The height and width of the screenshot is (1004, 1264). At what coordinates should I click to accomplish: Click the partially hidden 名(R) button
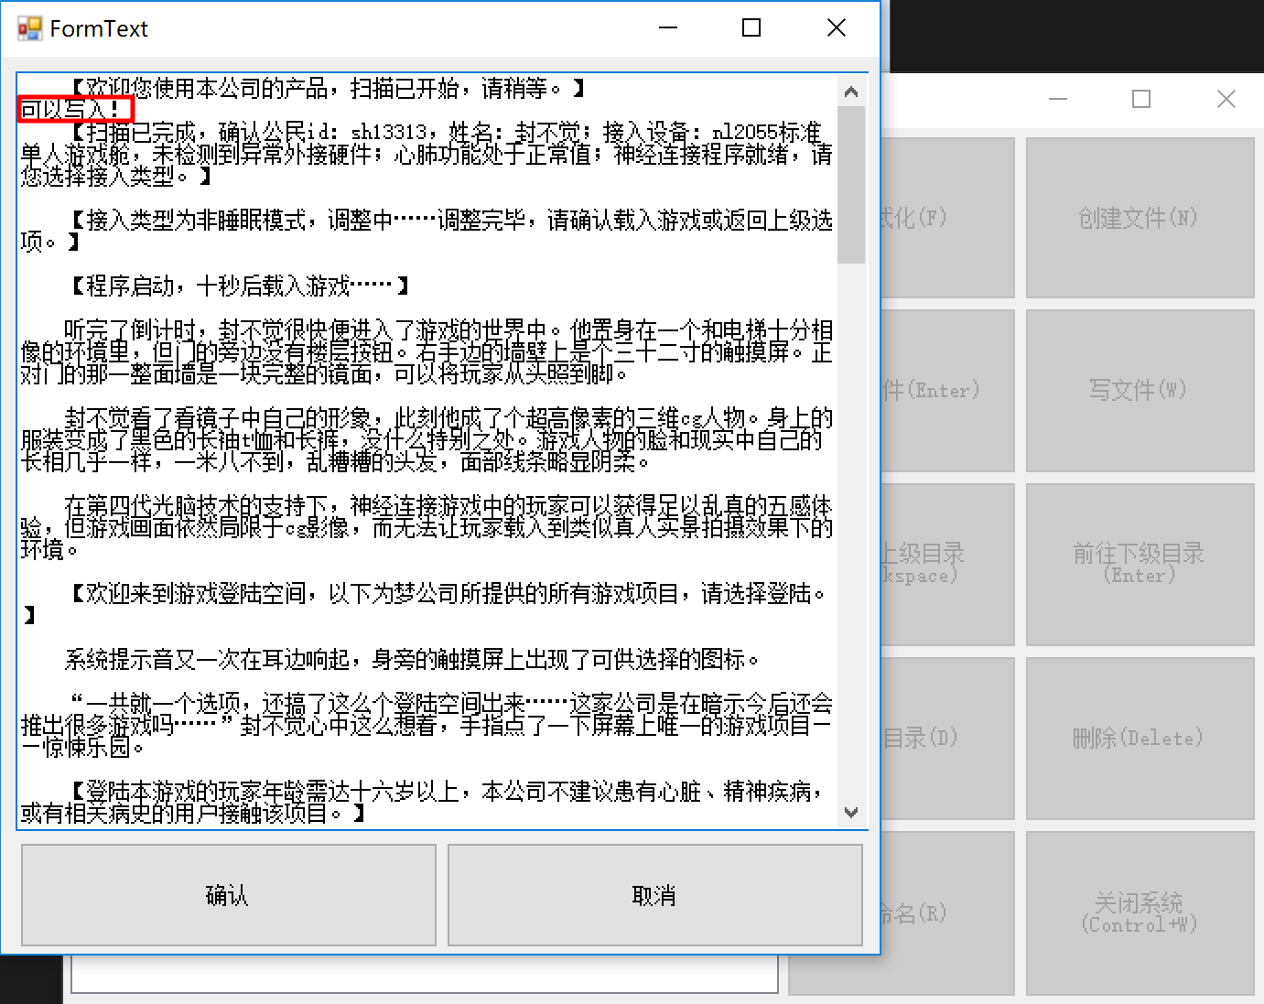(947, 912)
